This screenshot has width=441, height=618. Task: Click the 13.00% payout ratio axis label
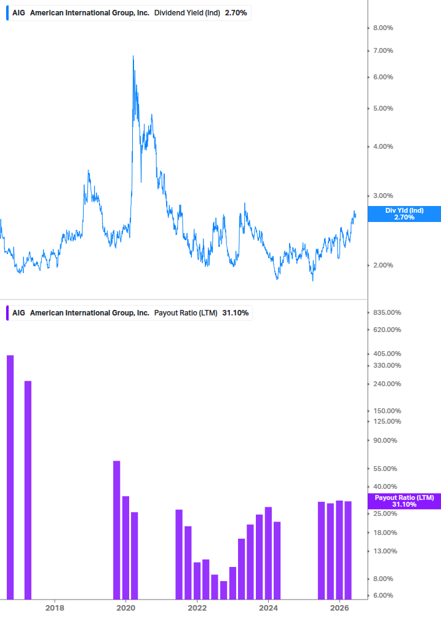385,552
